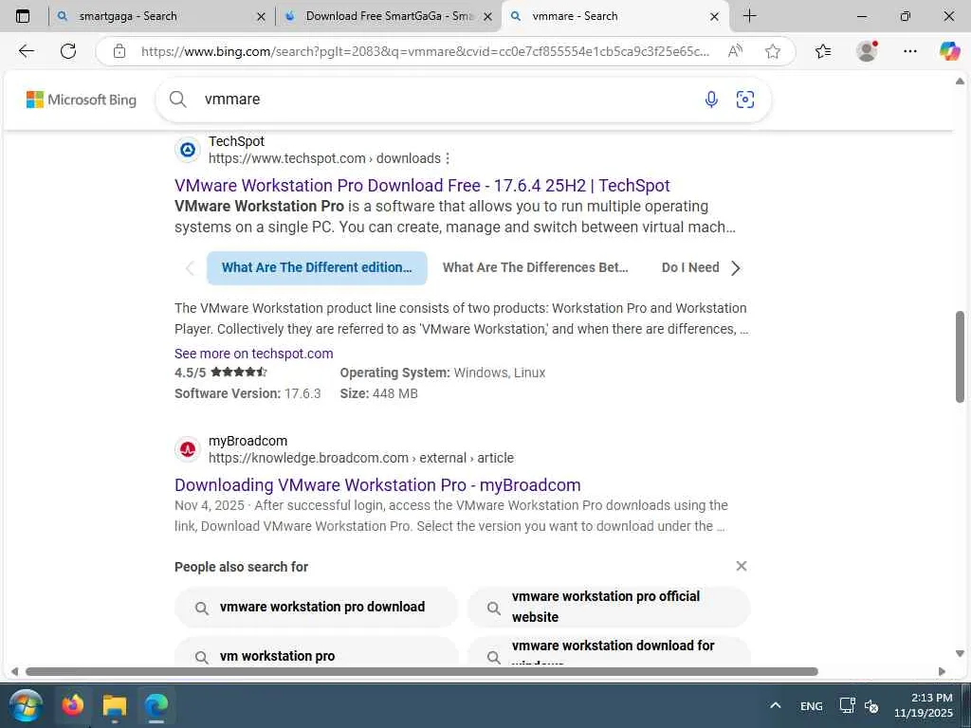Click the left arrow of horizontal scrollbar
Screen dimensions: 971x728
click(14, 672)
